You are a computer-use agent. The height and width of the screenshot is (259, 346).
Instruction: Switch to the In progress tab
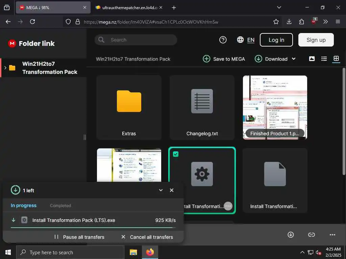pos(24,205)
